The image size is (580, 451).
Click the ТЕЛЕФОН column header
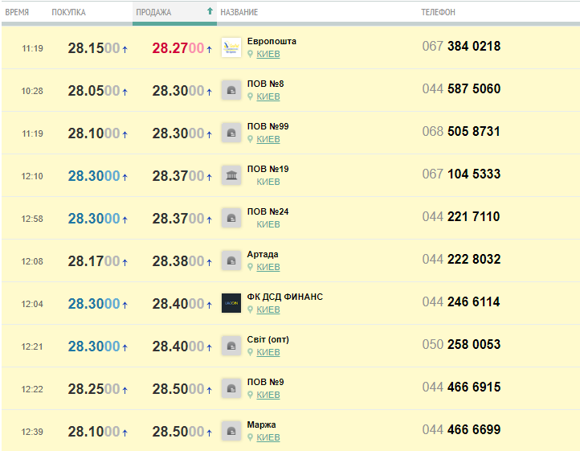pyautogui.click(x=438, y=13)
